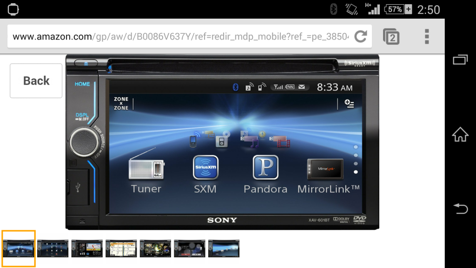Select the fourth thumbnail with bright map
This screenshot has height=268, width=476.
[x=121, y=248]
